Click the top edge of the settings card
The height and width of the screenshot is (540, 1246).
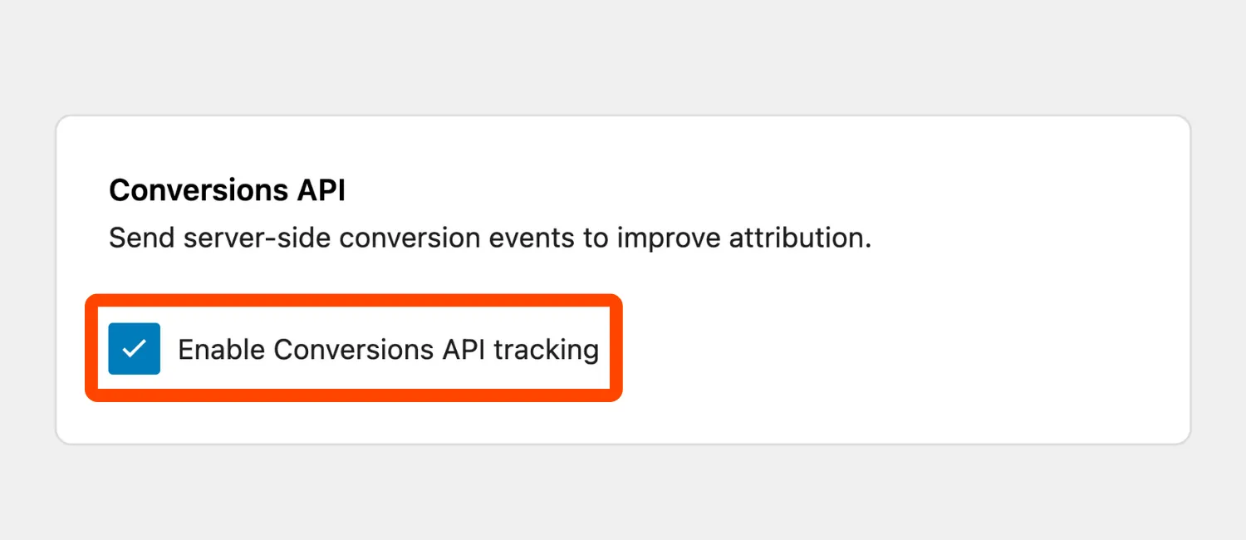(623, 116)
